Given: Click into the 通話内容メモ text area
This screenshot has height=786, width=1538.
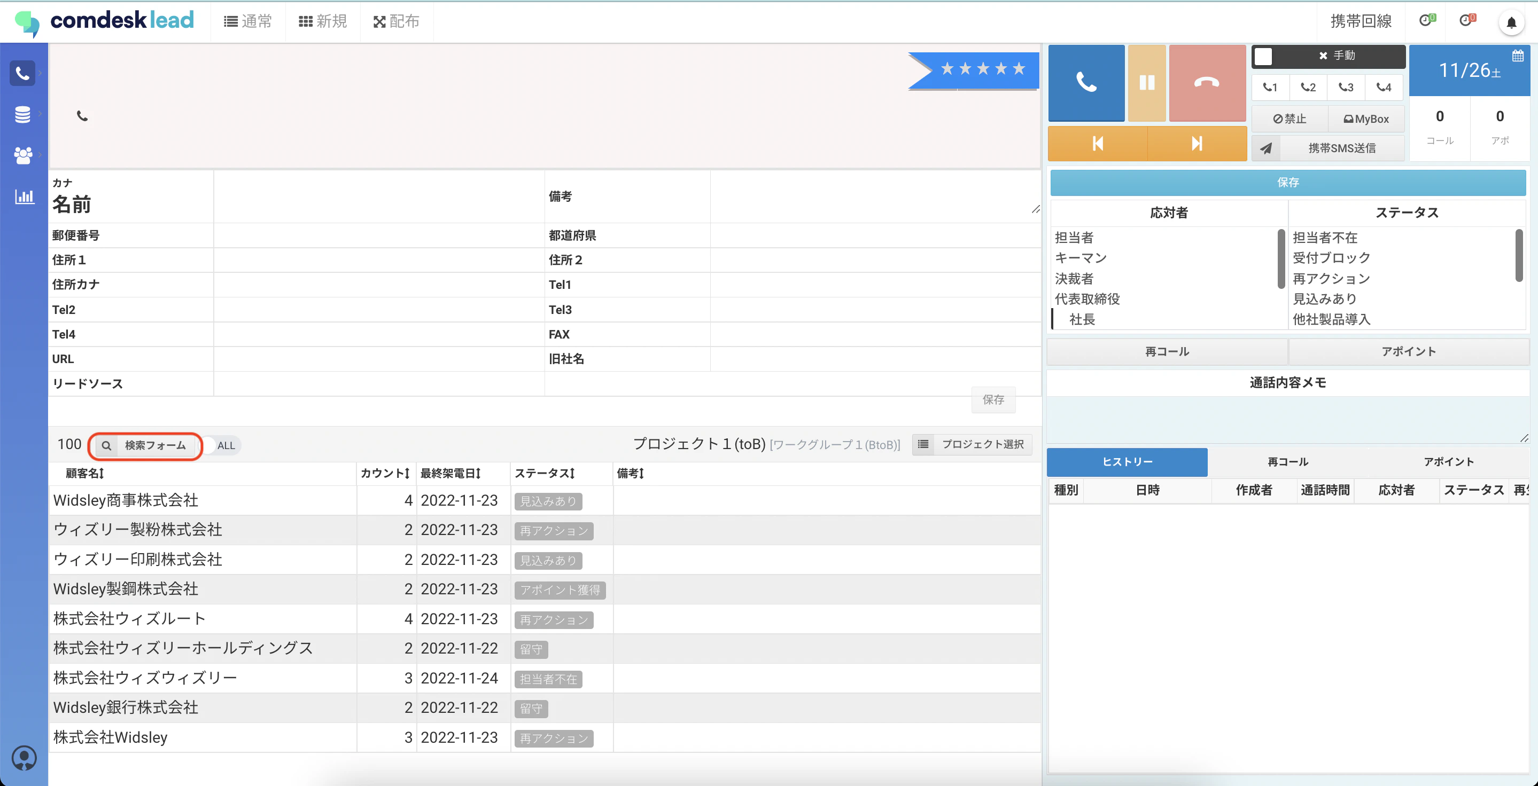Looking at the screenshot, I should [x=1288, y=420].
